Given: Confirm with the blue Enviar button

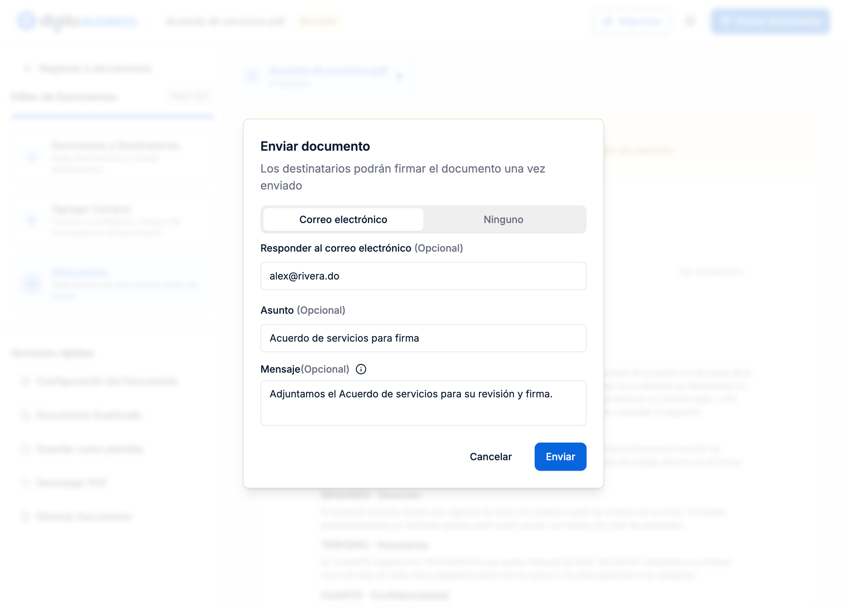Looking at the screenshot, I should coord(560,456).
